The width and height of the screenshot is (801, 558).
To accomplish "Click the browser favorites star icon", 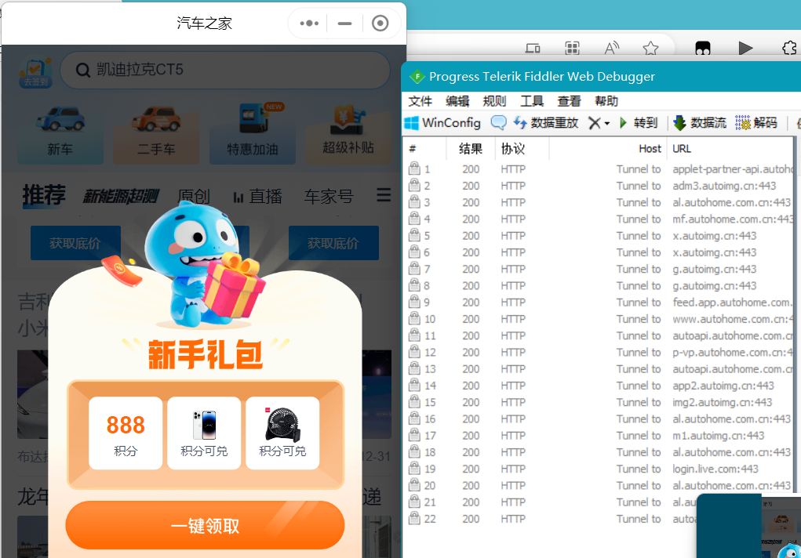I will [650, 49].
